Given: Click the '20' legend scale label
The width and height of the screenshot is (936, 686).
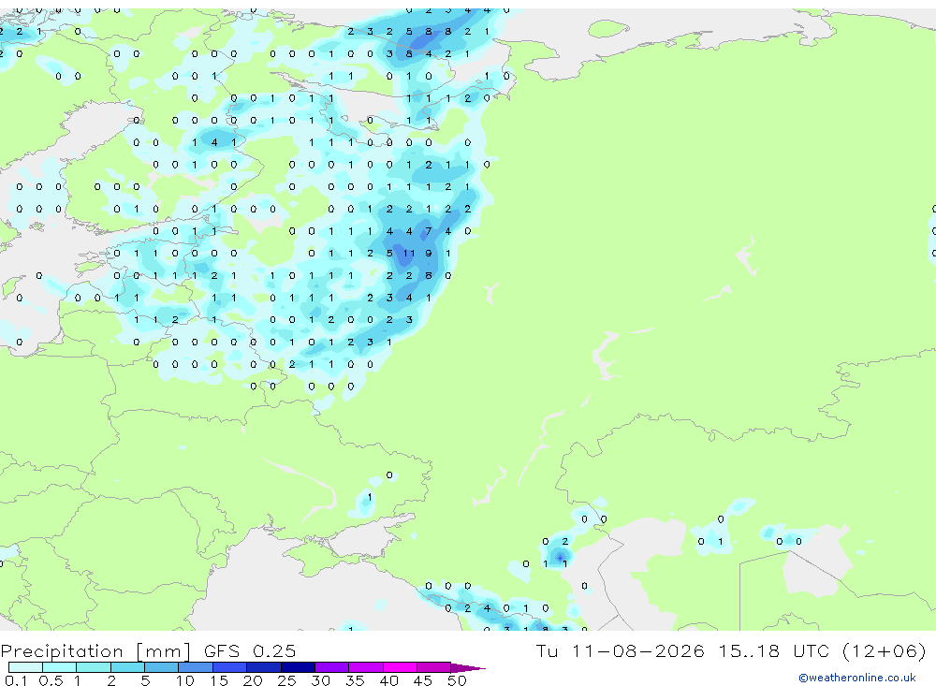Looking at the screenshot, I should pyautogui.click(x=253, y=680).
